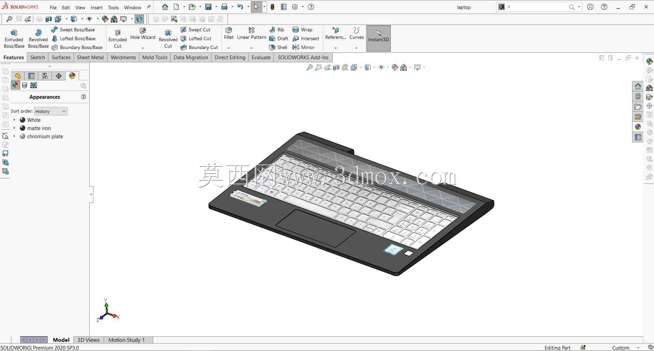
Task: Toggle Instant3D mode
Action: point(378,38)
